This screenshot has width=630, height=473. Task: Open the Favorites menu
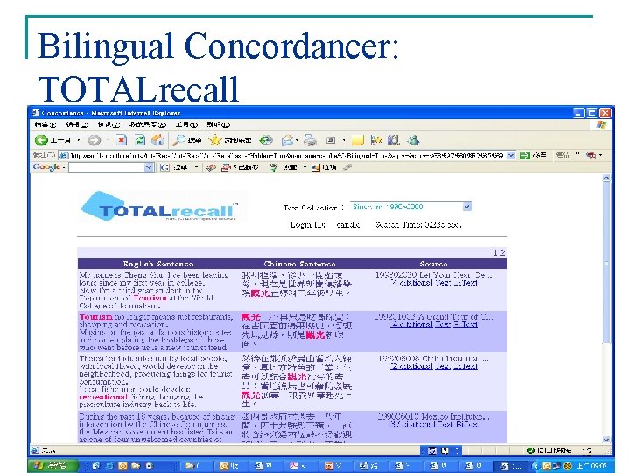pos(148,124)
